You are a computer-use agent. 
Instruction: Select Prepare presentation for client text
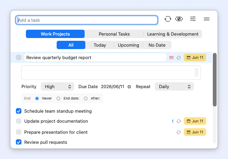tap(56, 132)
